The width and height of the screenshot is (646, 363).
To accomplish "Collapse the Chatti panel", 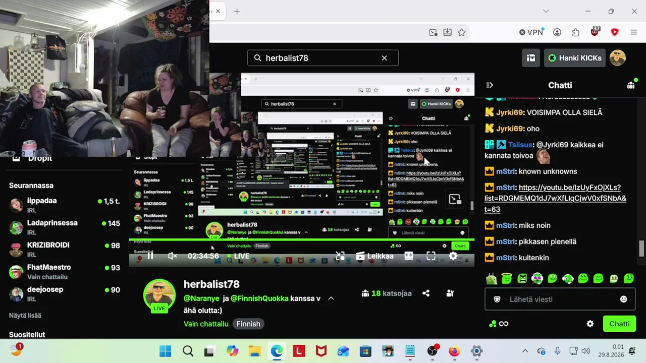I will coord(489,85).
